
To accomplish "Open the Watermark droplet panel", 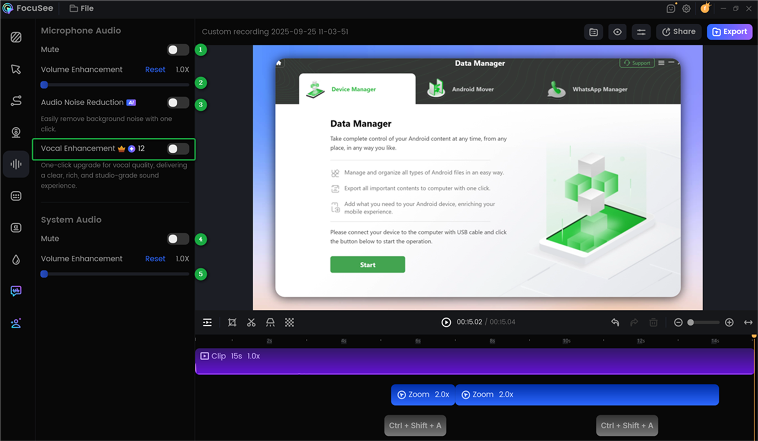I will (16, 260).
